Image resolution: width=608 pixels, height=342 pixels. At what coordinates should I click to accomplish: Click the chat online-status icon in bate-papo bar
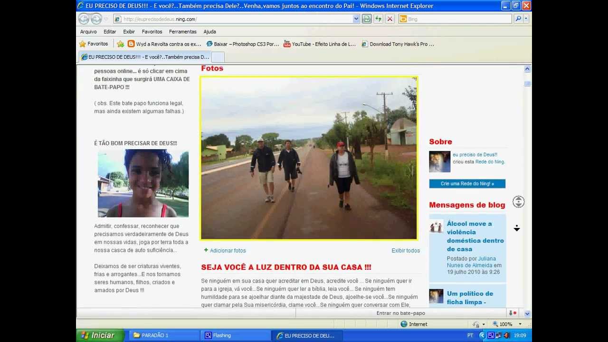(x=513, y=313)
